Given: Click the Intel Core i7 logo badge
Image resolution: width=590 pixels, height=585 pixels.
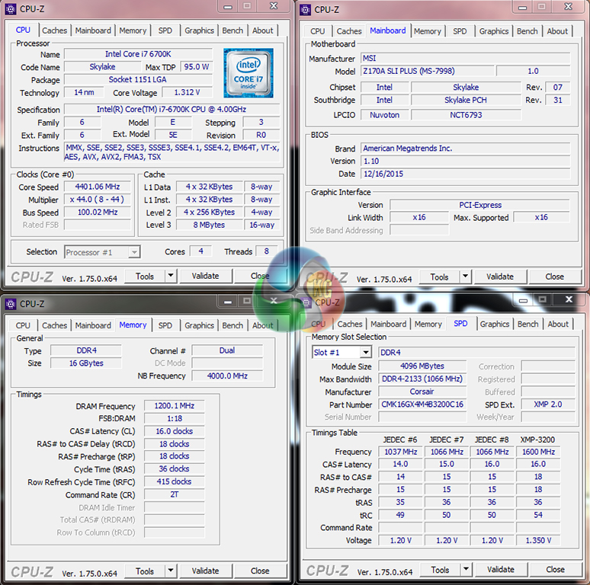Looking at the screenshot, I should pyautogui.click(x=249, y=73).
